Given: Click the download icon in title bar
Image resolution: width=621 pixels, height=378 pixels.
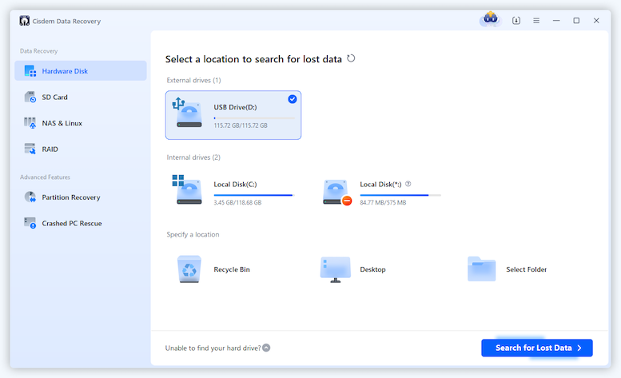Looking at the screenshot, I should click(516, 21).
